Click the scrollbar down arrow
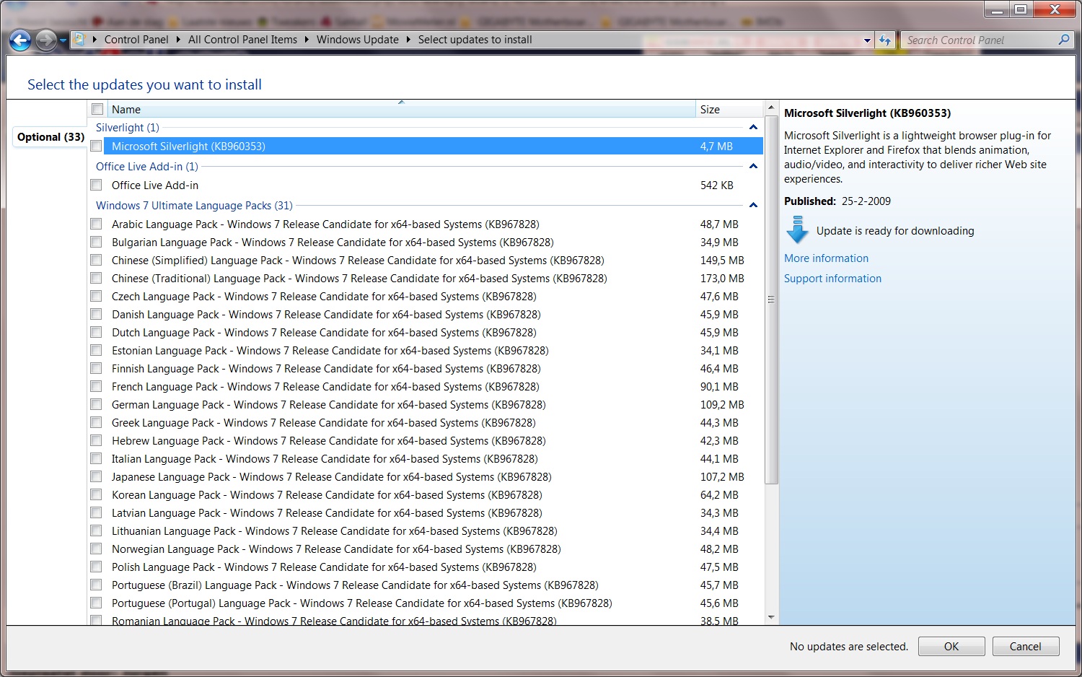Viewport: 1082px width, 677px height. tap(771, 618)
